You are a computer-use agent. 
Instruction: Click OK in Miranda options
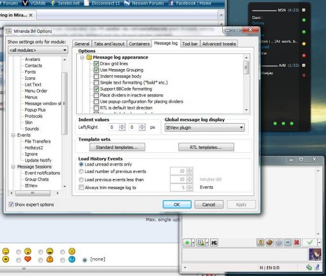[x=177, y=205]
